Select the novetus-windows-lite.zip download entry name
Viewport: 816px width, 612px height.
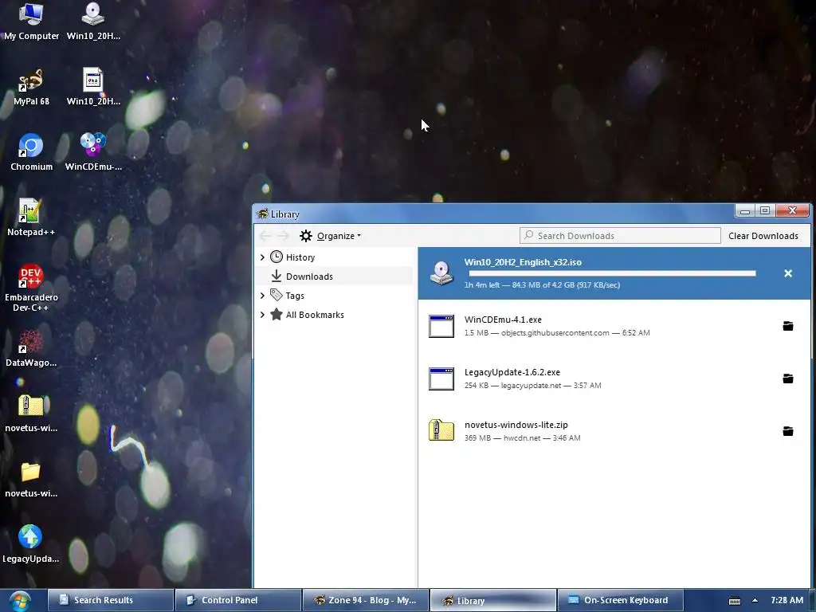(x=516, y=425)
